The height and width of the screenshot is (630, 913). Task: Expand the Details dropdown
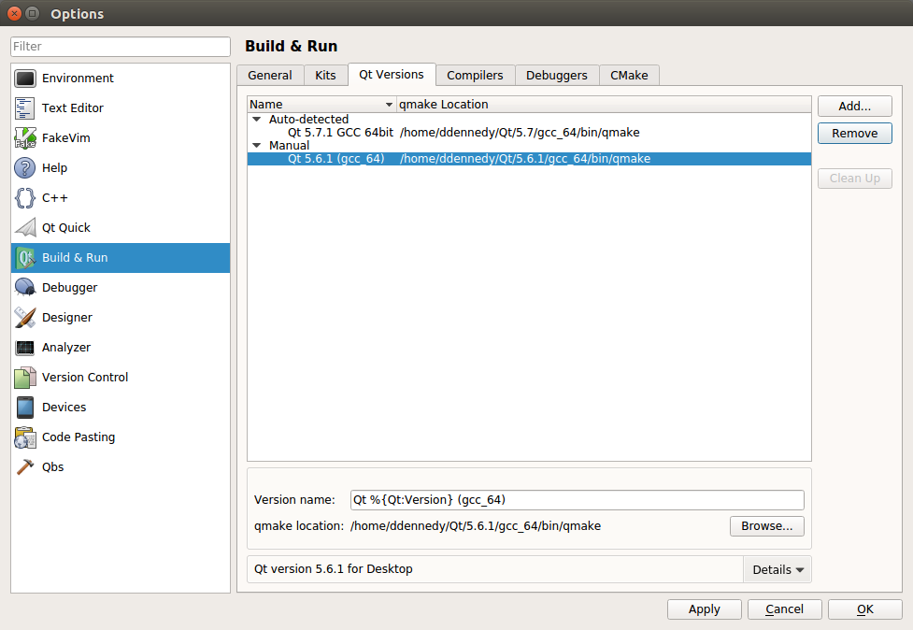coord(777,569)
